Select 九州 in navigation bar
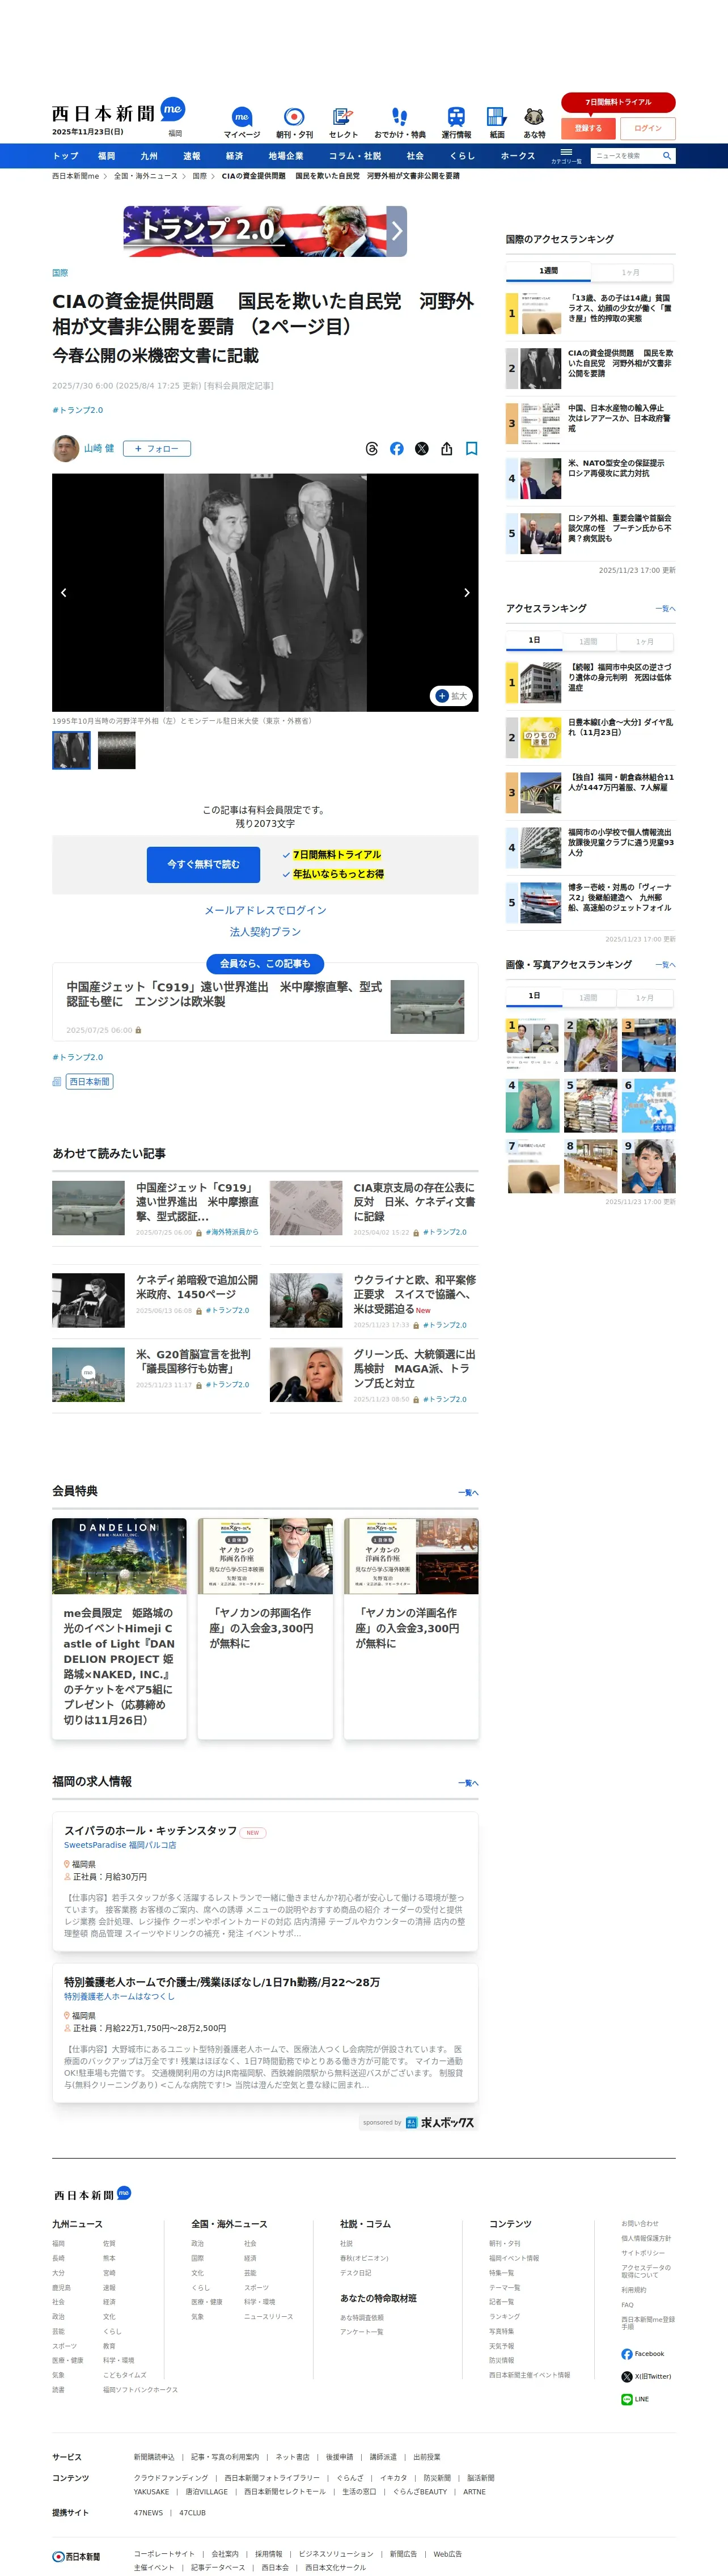Image resolution: width=728 pixels, height=2576 pixels. pos(149,156)
